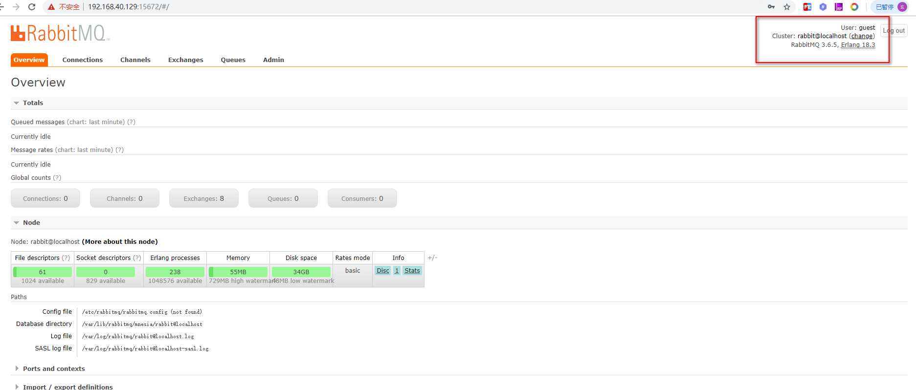Viewport: 916px width, 390px height.
Task: Click the Erlang 18.3 version text
Action: pos(858,45)
